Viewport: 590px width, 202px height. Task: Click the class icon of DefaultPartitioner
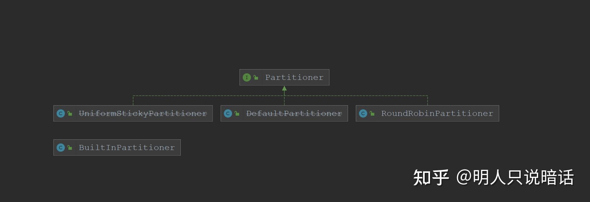(228, 113)
